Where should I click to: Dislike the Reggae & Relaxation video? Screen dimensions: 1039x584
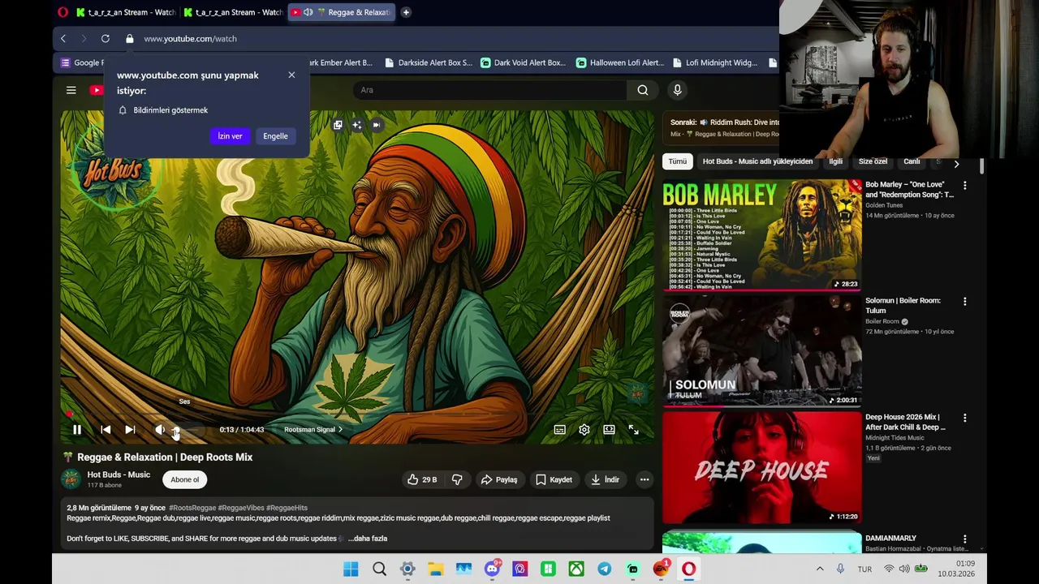pyautogui.click(x=457, y=479)
